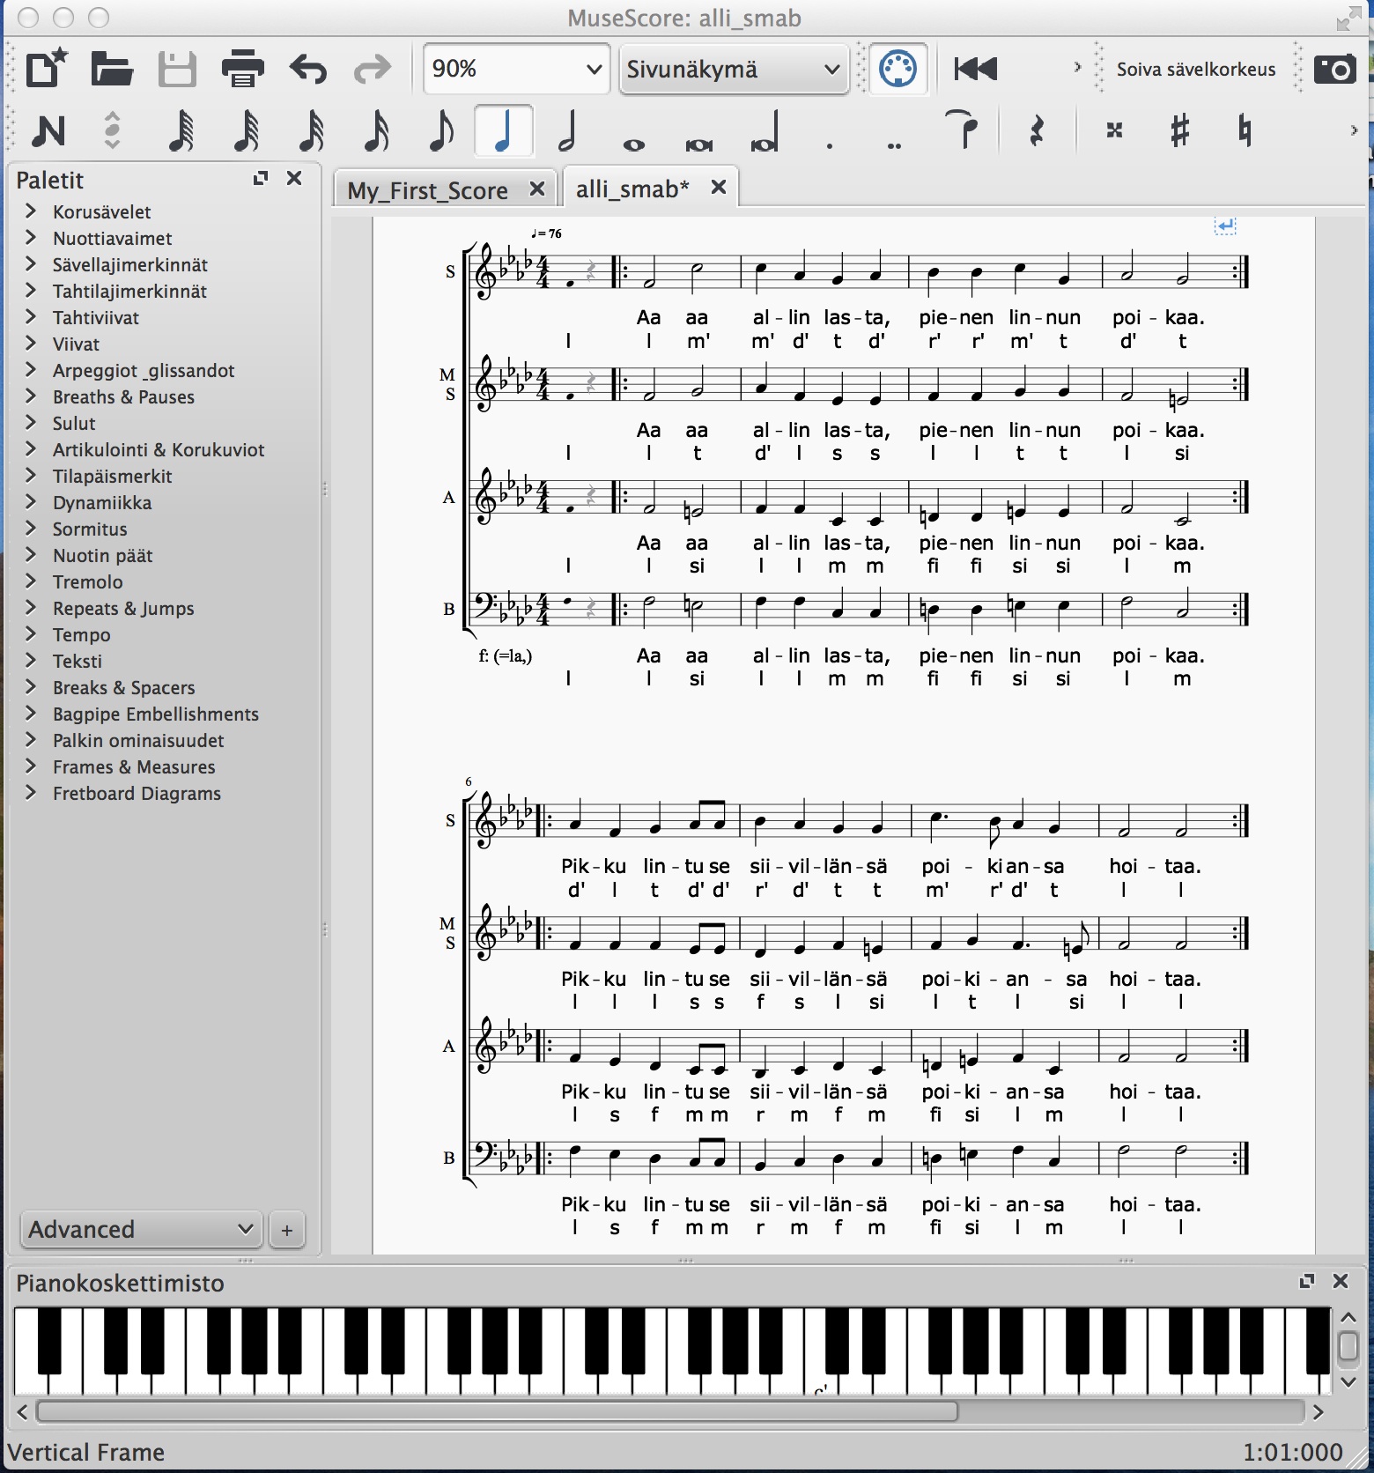Toggle Soiva sävelkorkeus concert pitch
Viewport: 1374px width, 1473px height.
1195,70
